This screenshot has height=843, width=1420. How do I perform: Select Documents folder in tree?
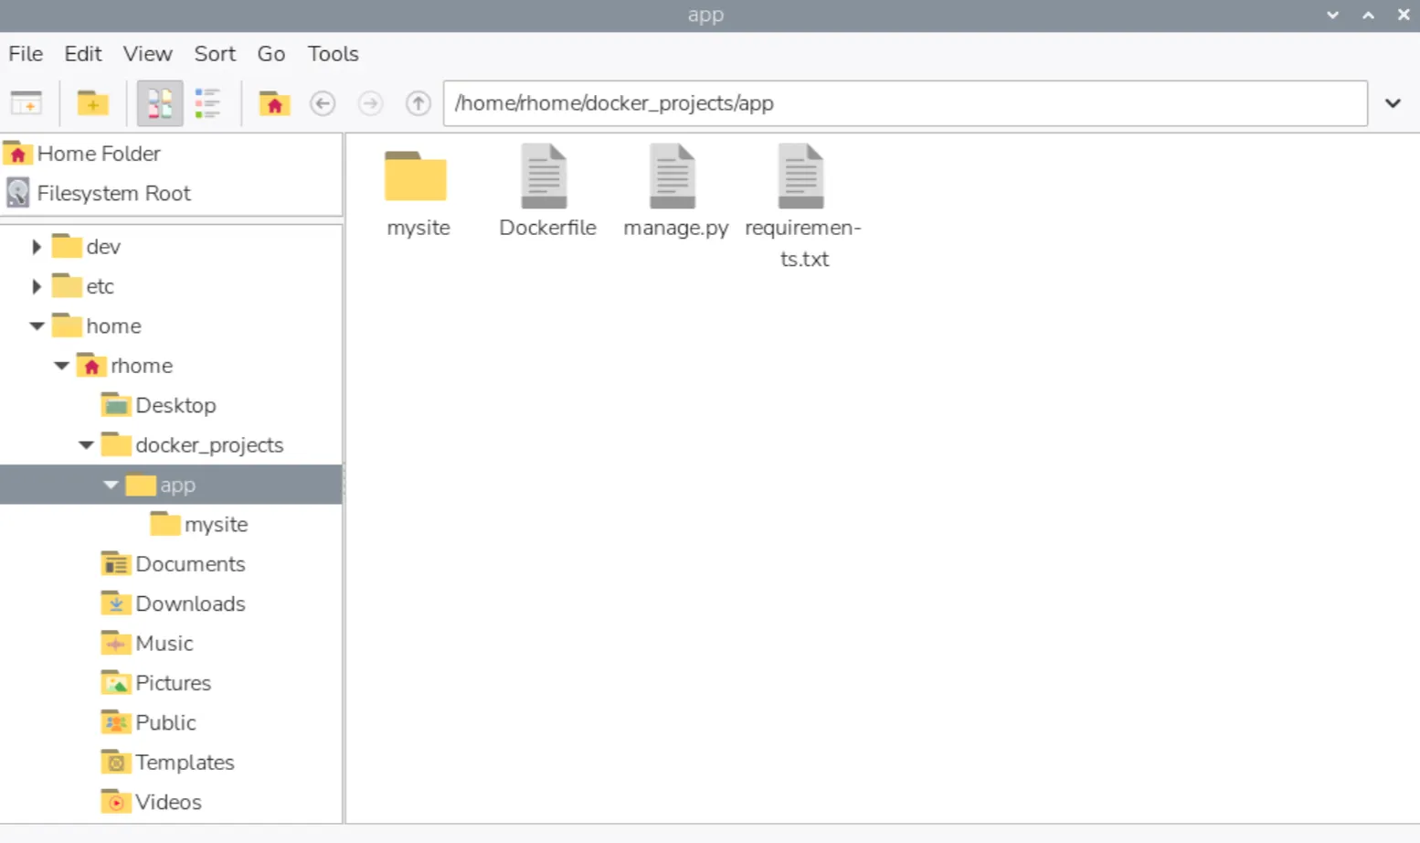(173, 564)
